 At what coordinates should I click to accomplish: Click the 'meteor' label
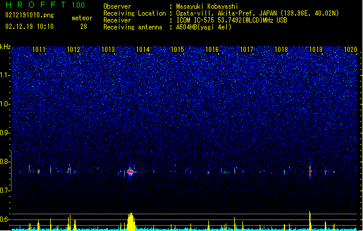[82, 18]
